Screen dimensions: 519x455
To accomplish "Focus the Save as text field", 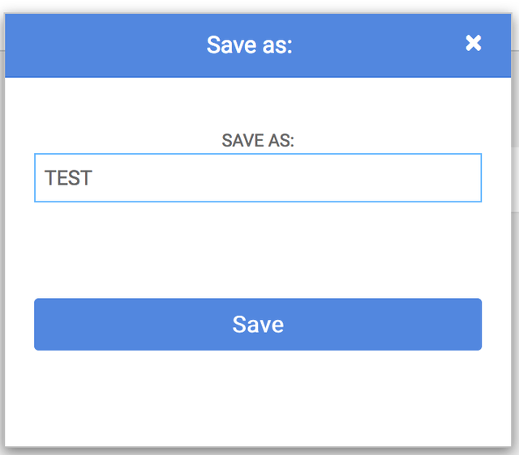I will coord(258,178).
